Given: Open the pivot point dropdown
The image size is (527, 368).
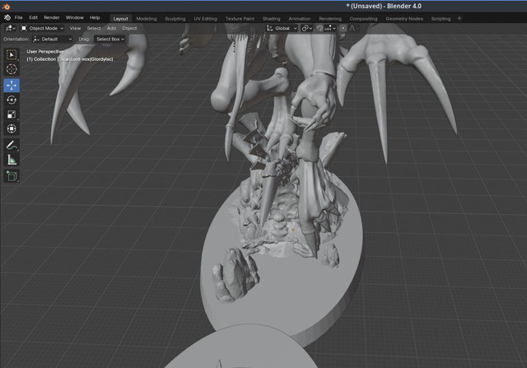Looking at the screenshot, I should click(306, 28).
